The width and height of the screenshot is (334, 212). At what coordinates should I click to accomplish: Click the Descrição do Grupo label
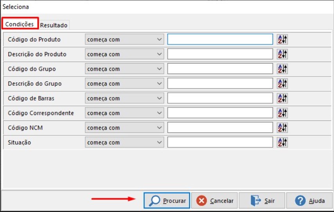point(35,84)
